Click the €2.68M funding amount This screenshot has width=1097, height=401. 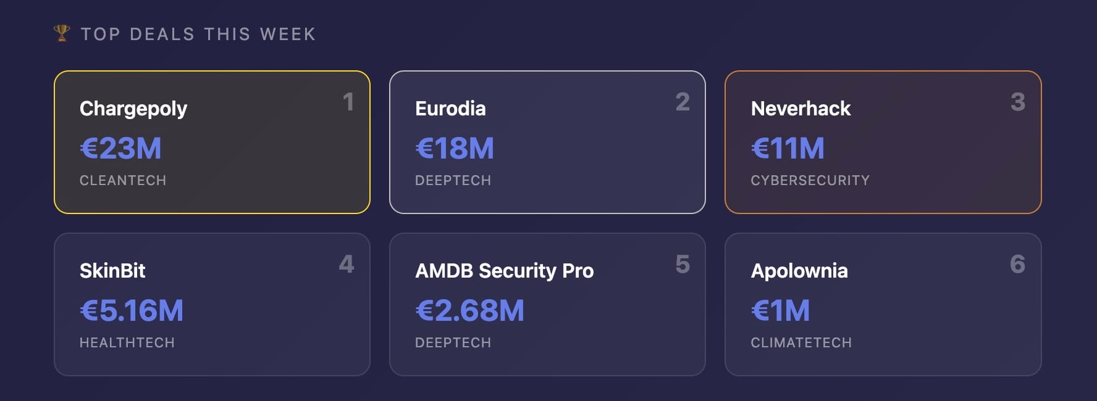469,310
